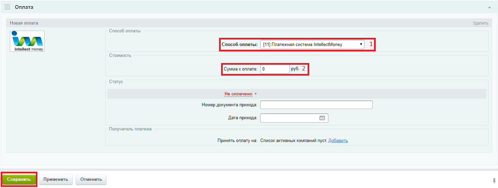The width and height of the screenshot is (498, 188).
Task: Expand the Не оплачено status menu
Action: [x=238, y=94]
